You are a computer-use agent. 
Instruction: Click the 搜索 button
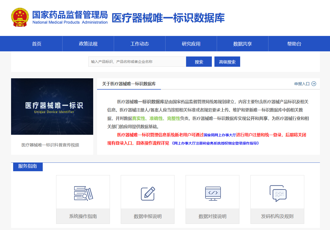point(199,62)
